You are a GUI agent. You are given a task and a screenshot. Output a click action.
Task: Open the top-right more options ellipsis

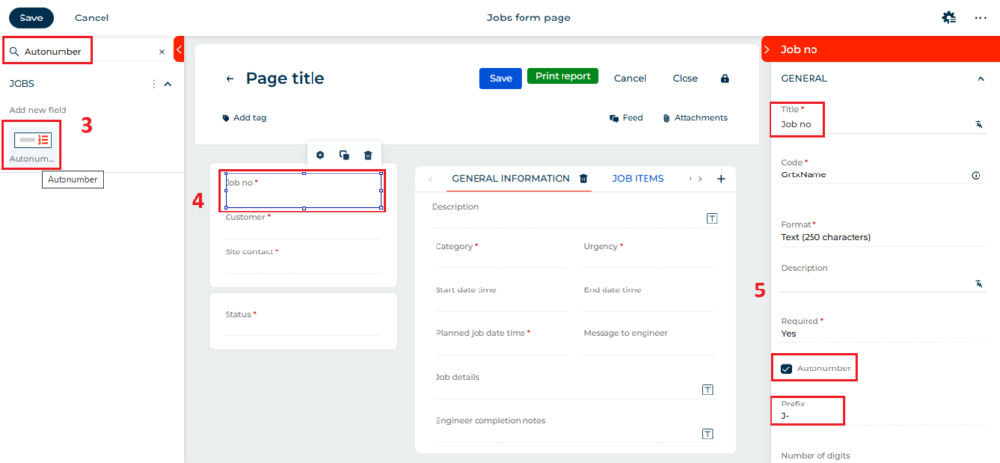click(x=980, y=18)
